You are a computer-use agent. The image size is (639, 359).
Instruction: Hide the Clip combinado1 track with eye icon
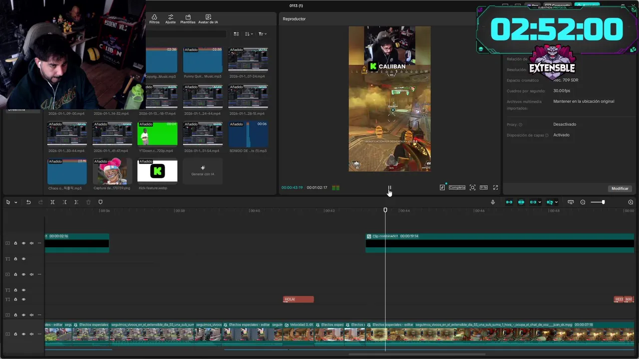coord(23,243)
